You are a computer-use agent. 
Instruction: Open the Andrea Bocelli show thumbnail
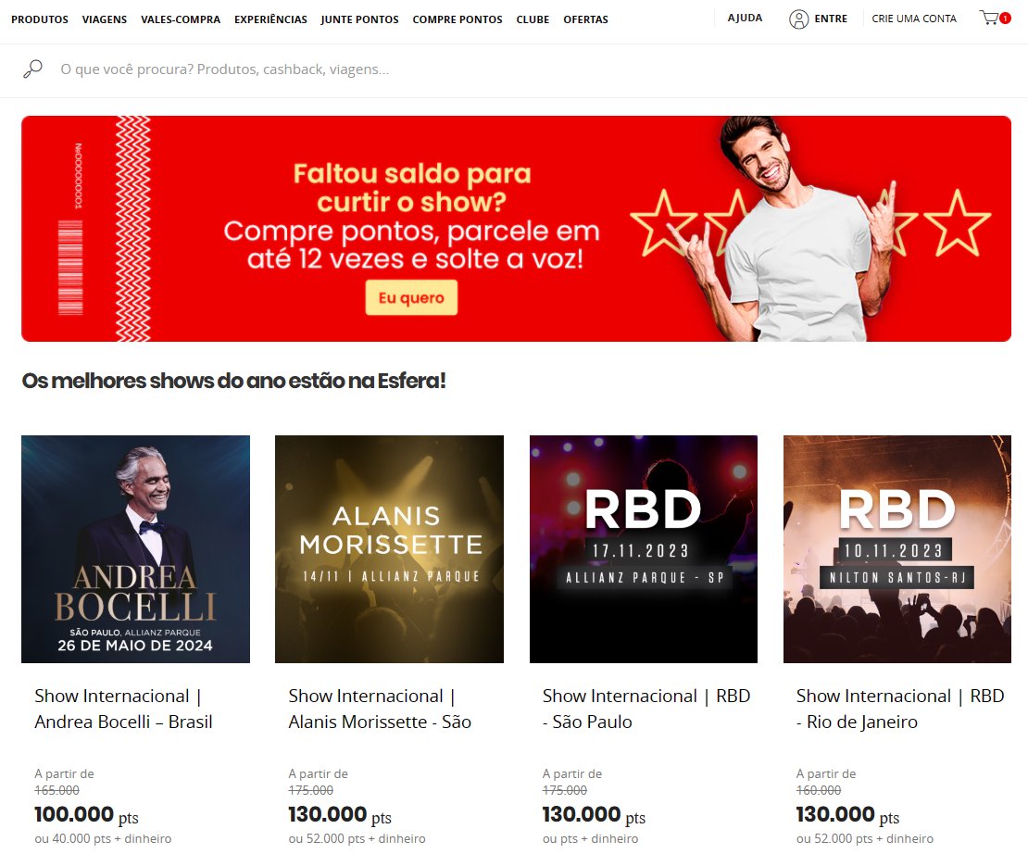(136, 549)
